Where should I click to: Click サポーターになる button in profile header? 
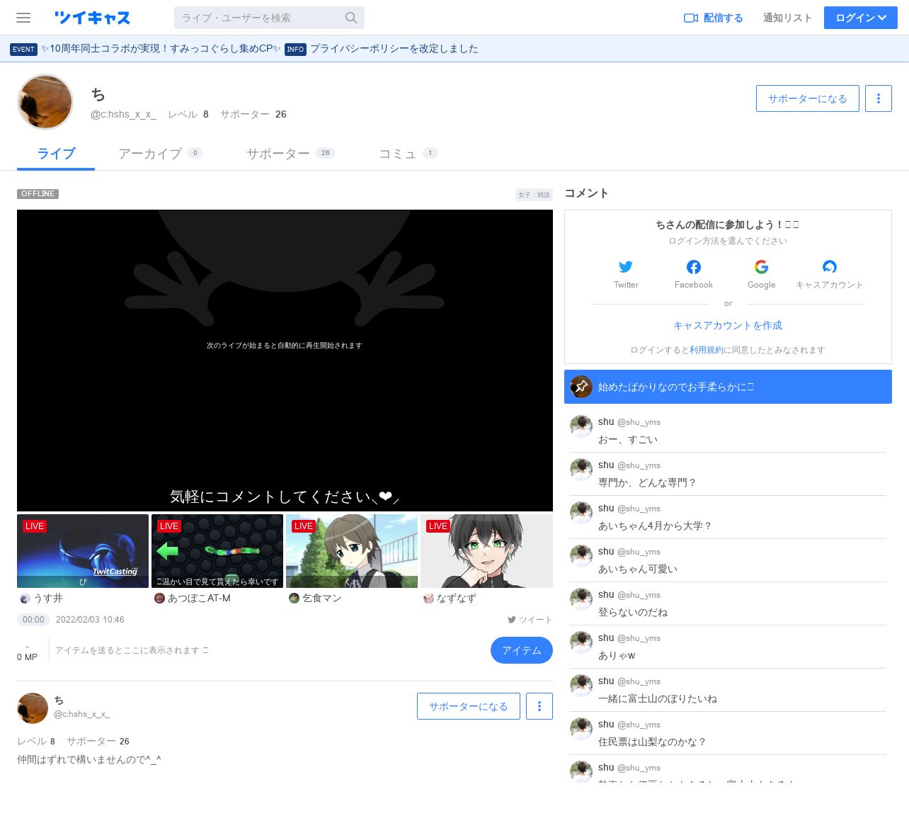click(x=808, y=98)
